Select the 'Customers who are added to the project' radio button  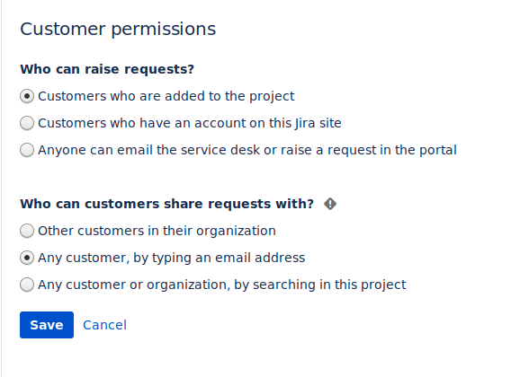point(27,96)
